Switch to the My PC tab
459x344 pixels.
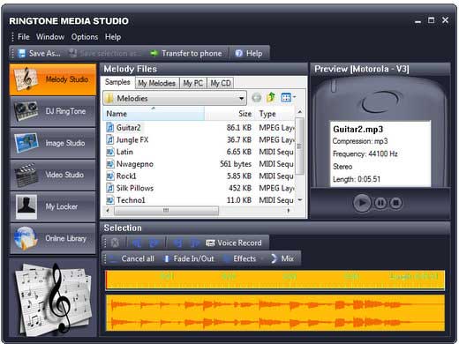(193, 83)
